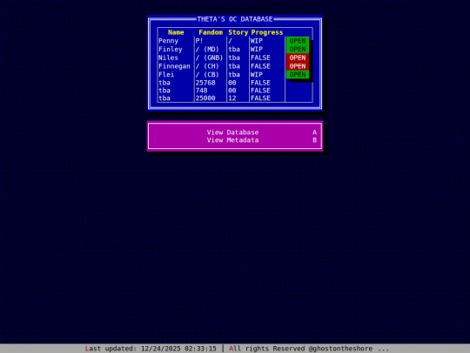Open Penny's entry with its OPEN button
470x353 pixels.
tap(298, 41)
